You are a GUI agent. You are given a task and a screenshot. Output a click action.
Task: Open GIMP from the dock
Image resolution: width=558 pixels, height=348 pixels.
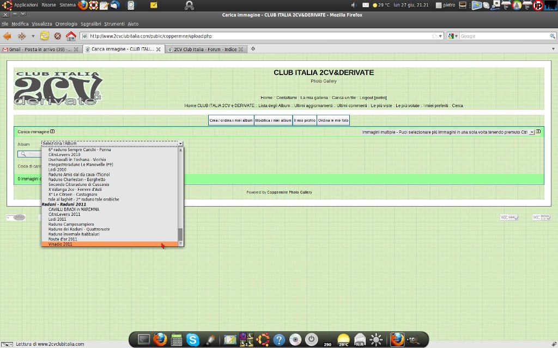pos(413,340)
